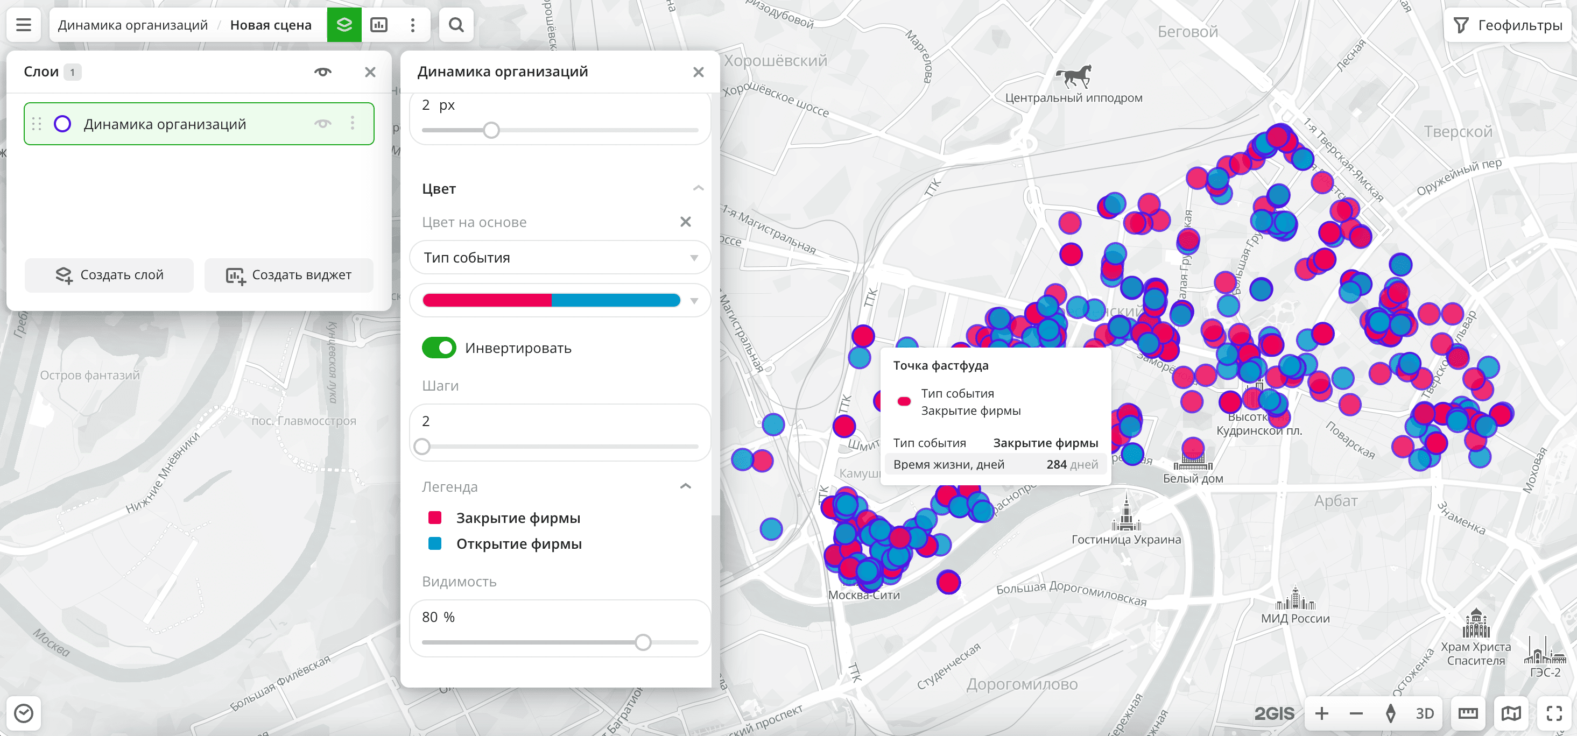Screen dimensions: 1577x736
Task: Click the Создать виджет button
Action: (x=289, y=275)
